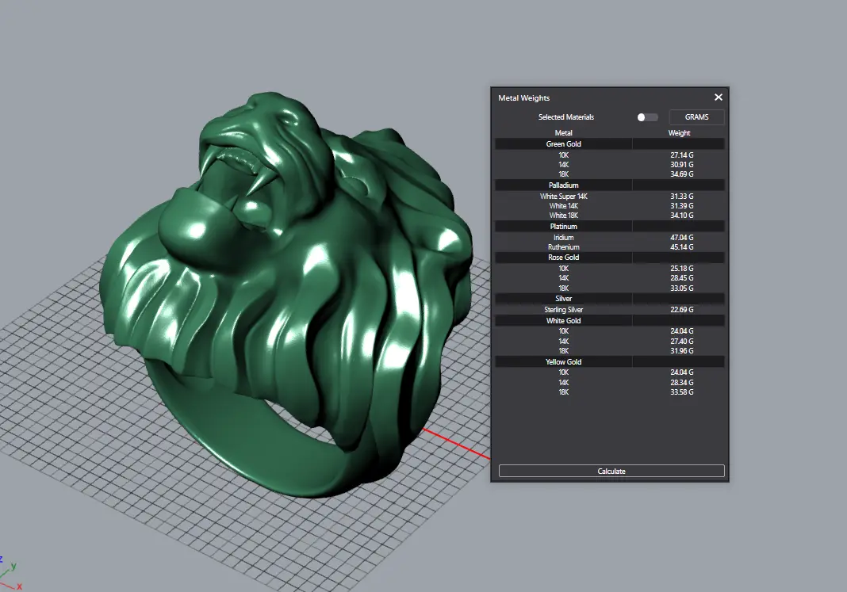Viewport: 847px width, 592px height.
Task: Click the Rose Gold category header
Action: (563, 258)
